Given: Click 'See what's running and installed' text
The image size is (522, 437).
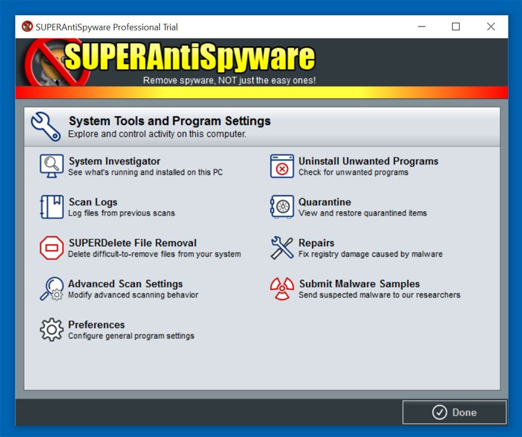Looking at the screenshot, I should [x=145, y=172].
